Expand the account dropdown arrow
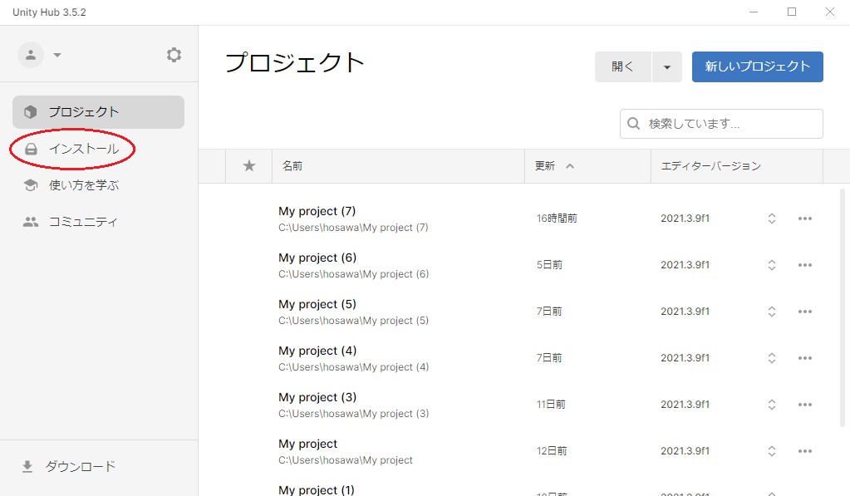 coord(57,56)
